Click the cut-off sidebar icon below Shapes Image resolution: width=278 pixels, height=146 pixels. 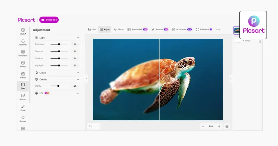[23, 128]
